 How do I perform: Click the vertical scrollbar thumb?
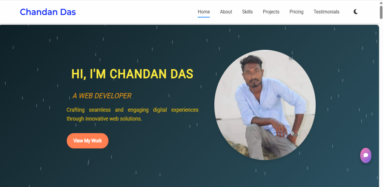tap(381, 12)
